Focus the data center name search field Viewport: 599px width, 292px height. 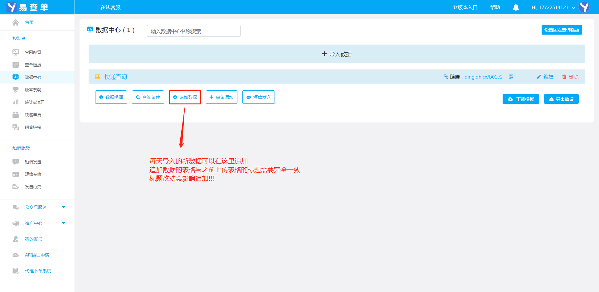193,31
